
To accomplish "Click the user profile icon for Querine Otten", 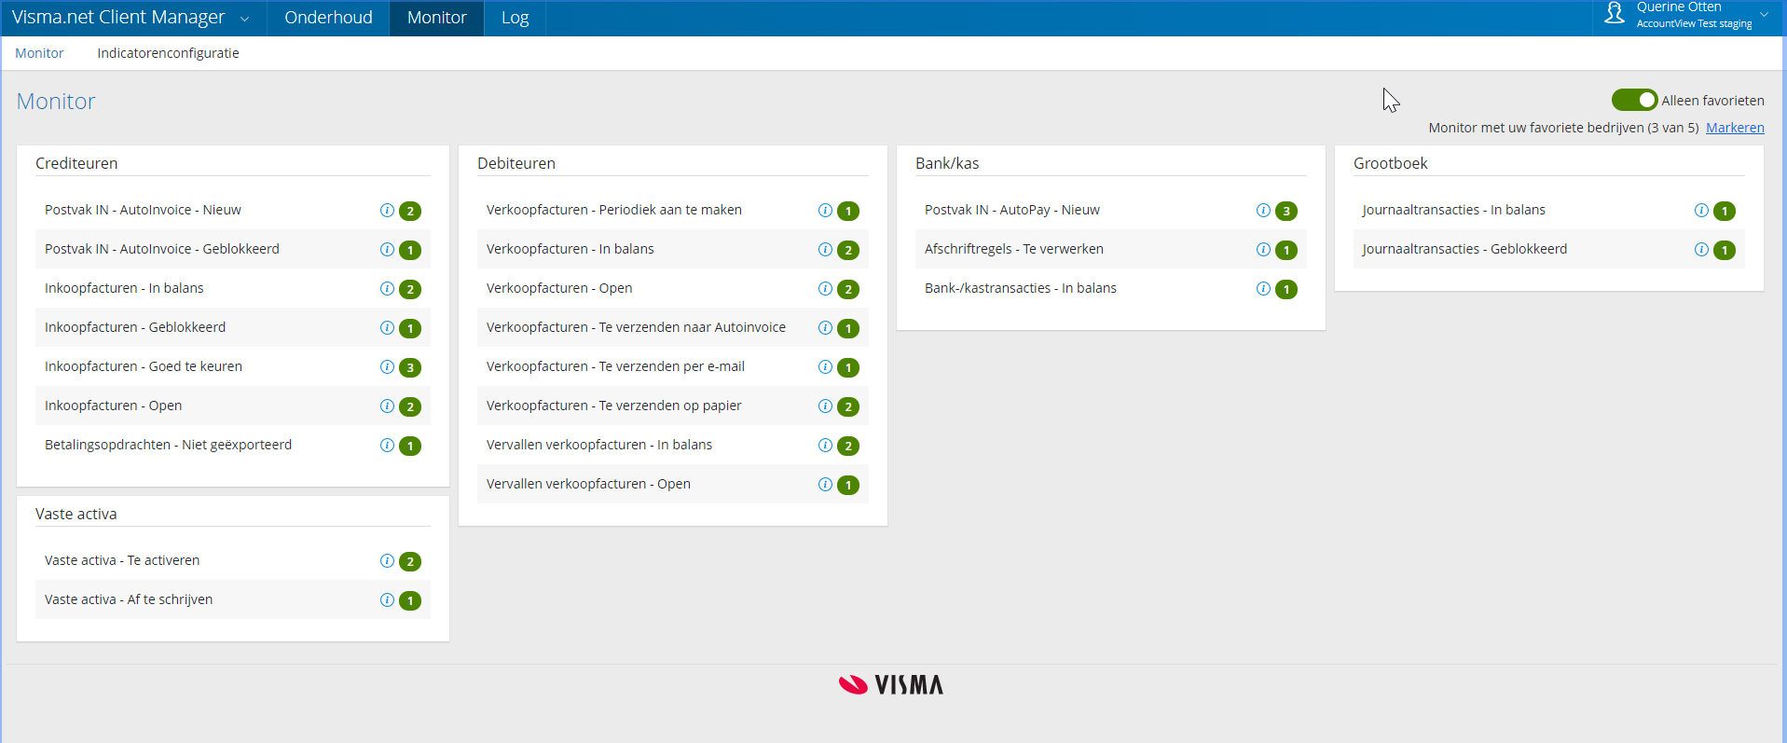I will point(1615,13).
